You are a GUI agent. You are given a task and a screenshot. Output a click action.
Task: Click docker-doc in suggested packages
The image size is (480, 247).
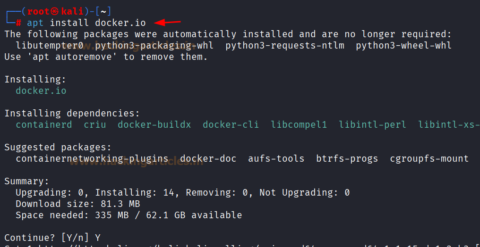pos(208,159)
